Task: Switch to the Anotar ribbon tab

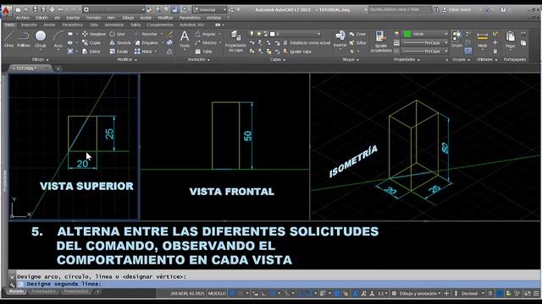Action: 49,24
